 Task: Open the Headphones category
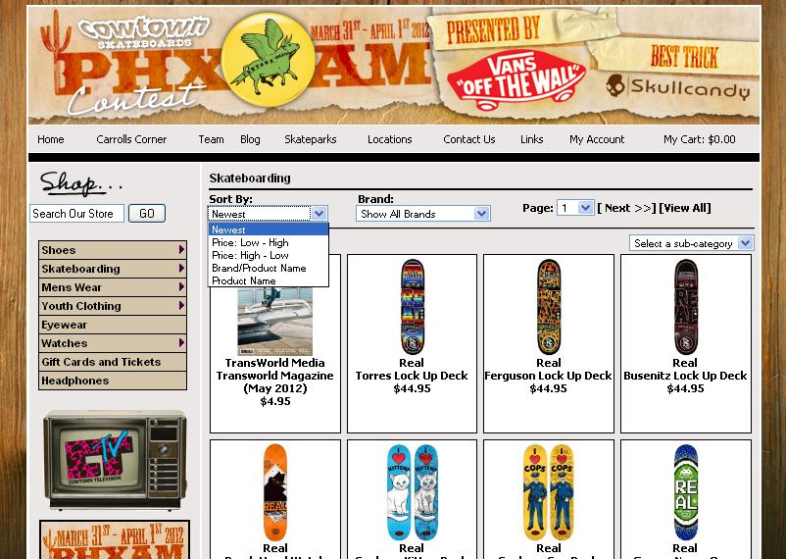(x=113, y=381)
